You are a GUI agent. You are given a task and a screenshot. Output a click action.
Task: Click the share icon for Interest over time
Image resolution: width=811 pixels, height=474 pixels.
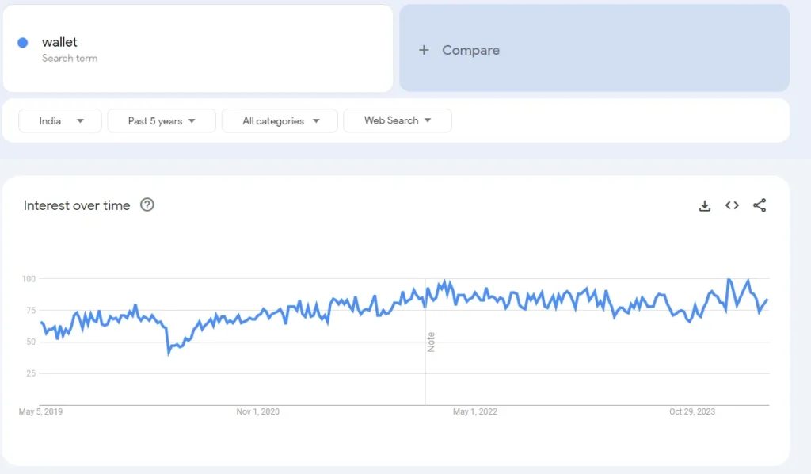click(x=759, y=205)
